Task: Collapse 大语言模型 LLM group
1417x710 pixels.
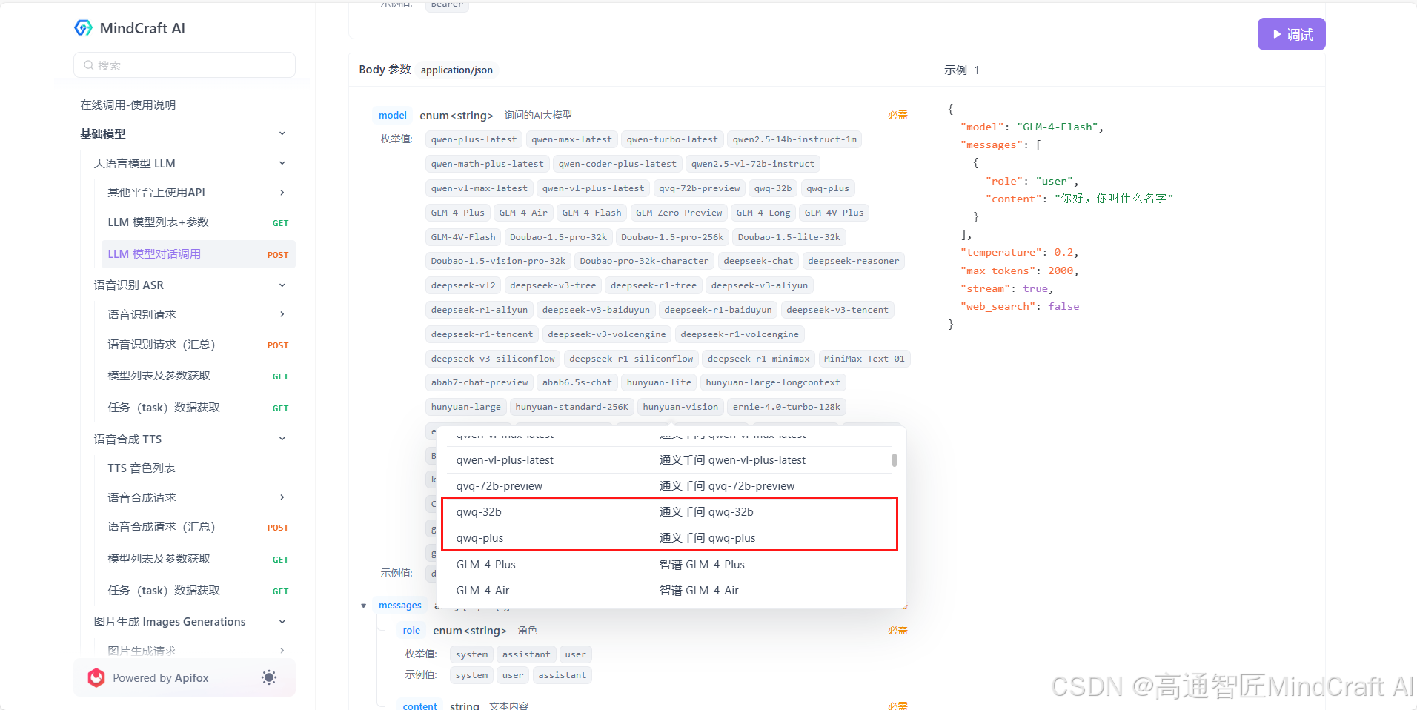Action: click(x=282, y=163)
